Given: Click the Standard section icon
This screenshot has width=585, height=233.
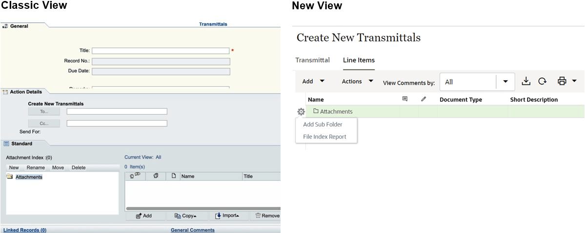Looking at the screenshot, I should 6,144.
